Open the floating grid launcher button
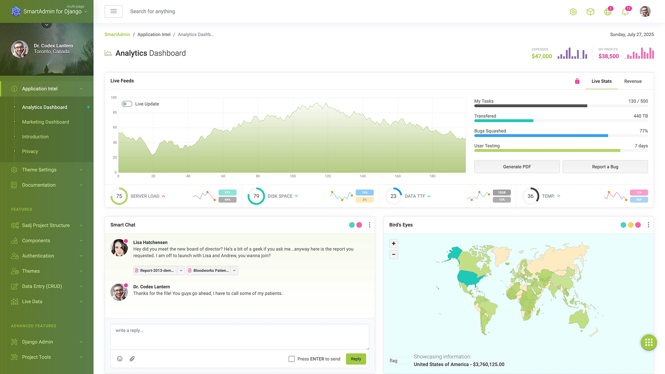Image resolution: width=665 pixels, height=374 pixels. [648, 342]
